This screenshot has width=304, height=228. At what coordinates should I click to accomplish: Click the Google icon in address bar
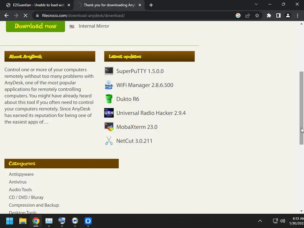coord(238,15)
